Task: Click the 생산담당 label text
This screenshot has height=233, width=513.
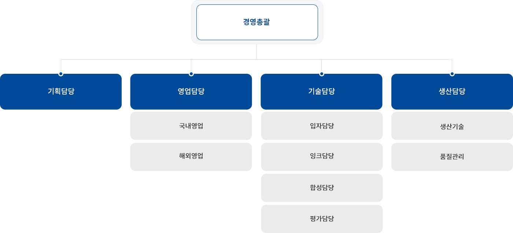Action: tap(452, 92)
